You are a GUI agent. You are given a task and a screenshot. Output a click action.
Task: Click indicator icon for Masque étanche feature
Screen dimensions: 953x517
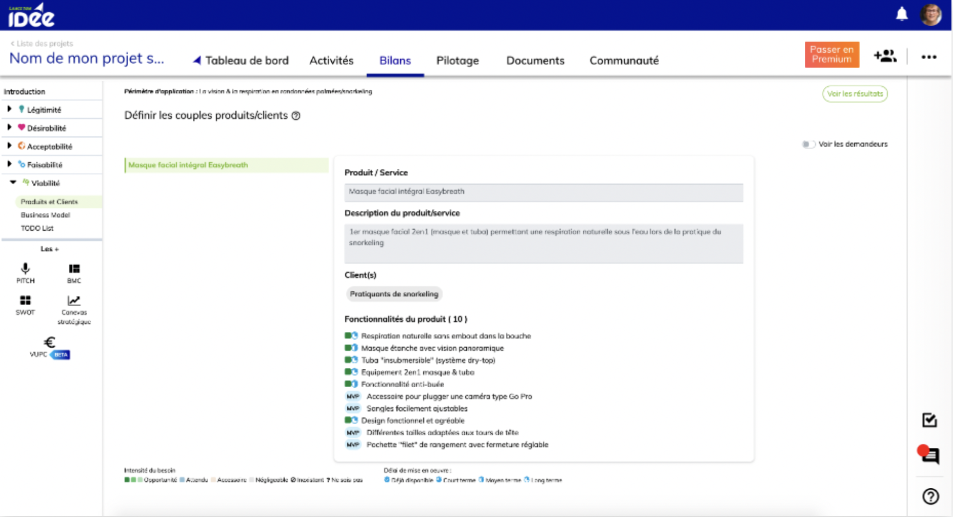point(351,348)
